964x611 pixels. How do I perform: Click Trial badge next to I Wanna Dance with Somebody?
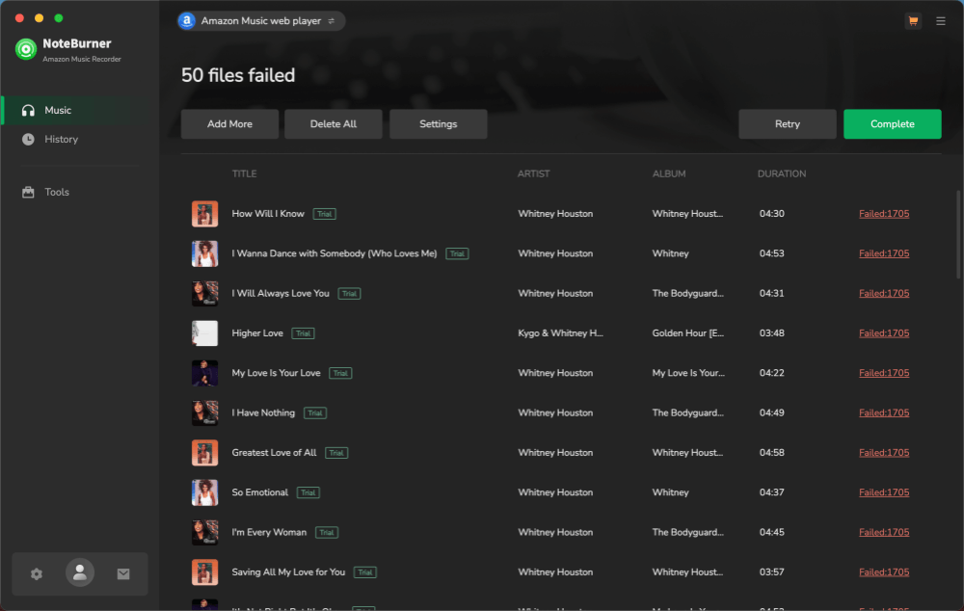pyautogui.click(x=457, y=253)
